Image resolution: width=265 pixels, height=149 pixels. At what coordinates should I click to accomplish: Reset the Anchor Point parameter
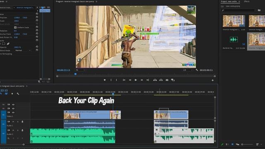click(37, 34)
